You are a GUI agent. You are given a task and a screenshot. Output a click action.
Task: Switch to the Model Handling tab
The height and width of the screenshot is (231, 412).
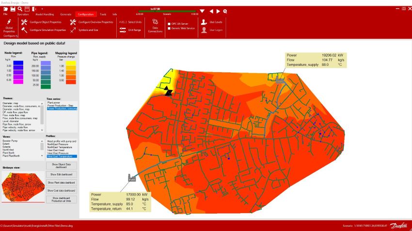point(45,15)
